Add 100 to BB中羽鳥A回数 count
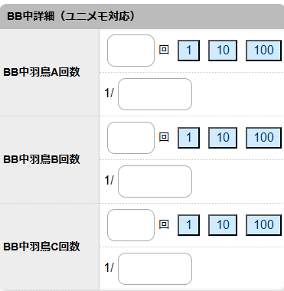 point(264,51)
